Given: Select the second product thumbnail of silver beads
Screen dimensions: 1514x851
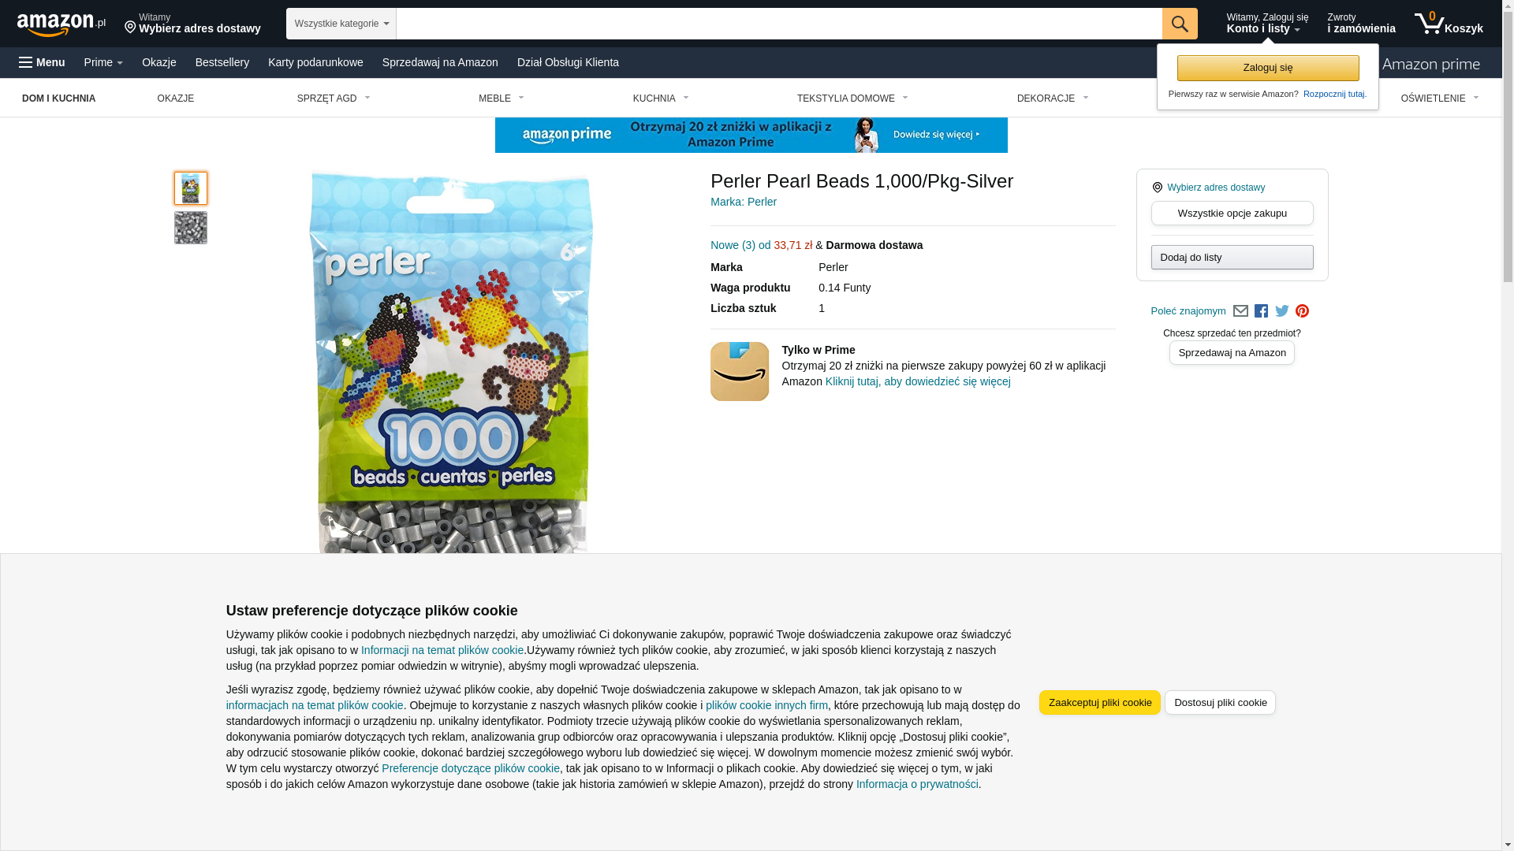Looking at the screenshot, I should 191,228.
